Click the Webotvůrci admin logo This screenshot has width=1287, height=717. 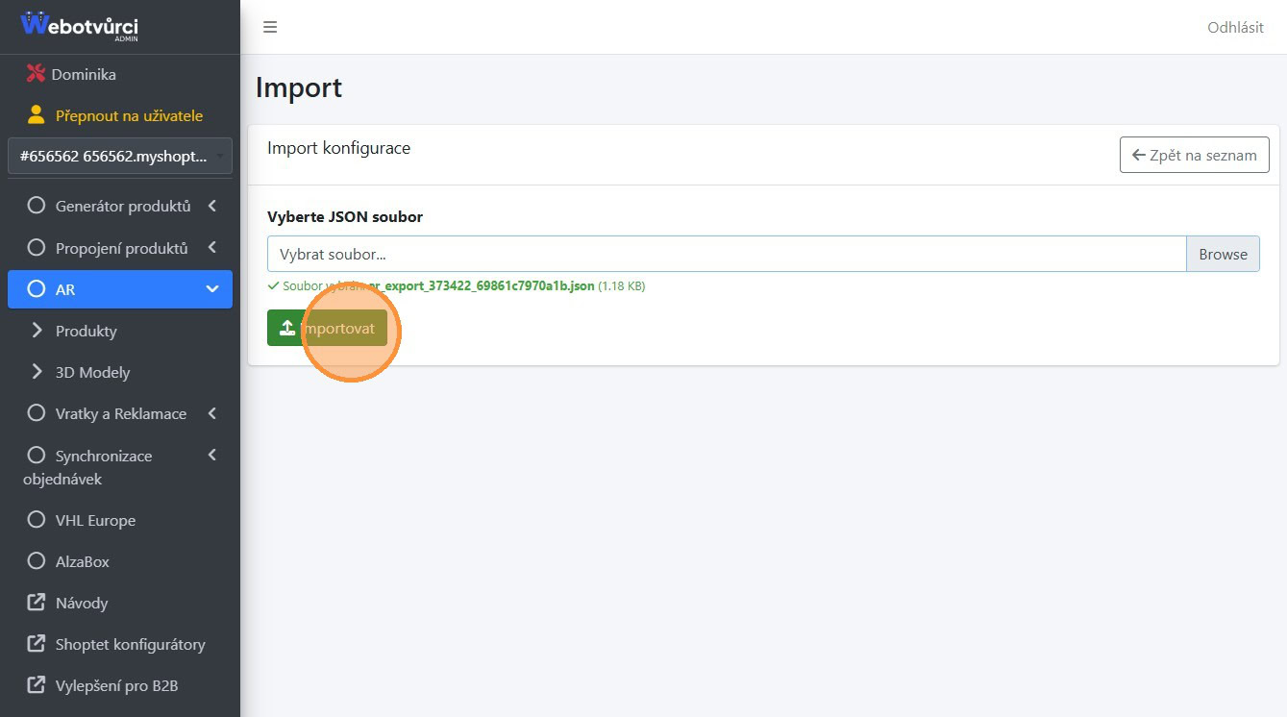click(x=79, y=26)
